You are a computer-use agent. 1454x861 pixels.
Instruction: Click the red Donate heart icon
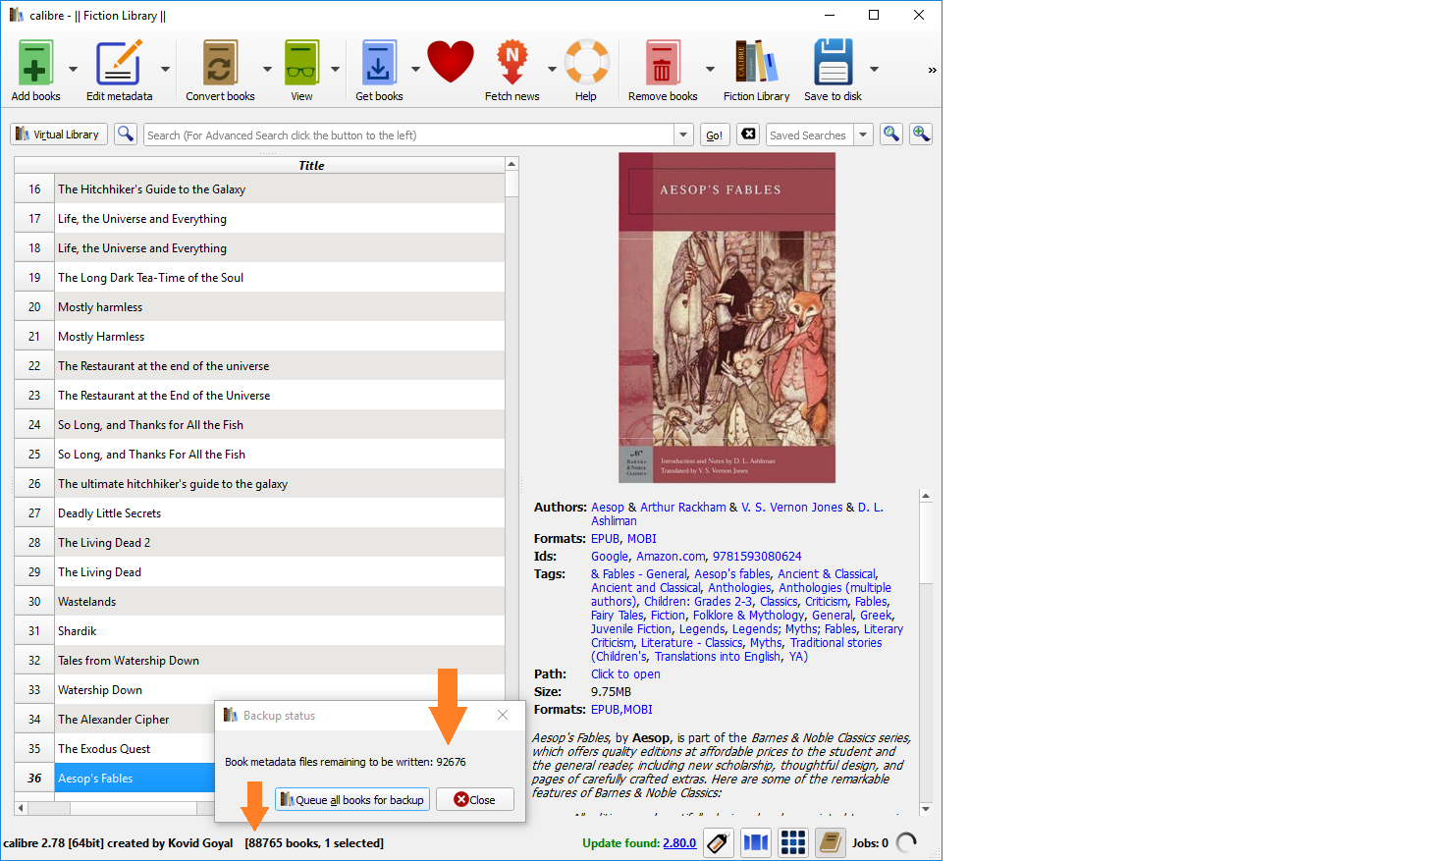[x=451, y=63]
